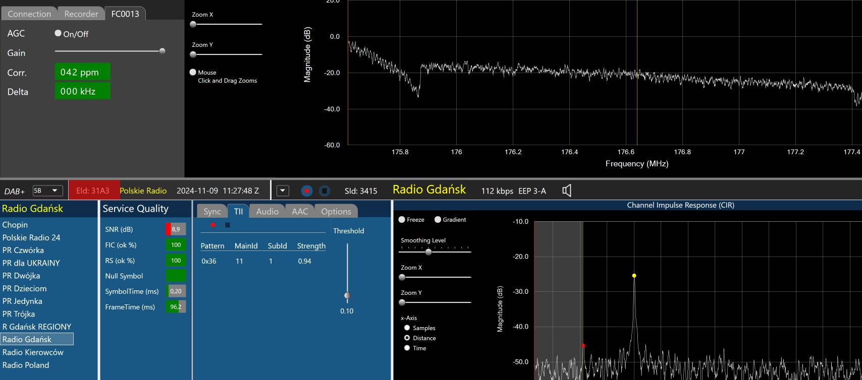Mute audio with the speaker icon
The height and width of the screenshot is (380, 862).
(x=567, y=191)
